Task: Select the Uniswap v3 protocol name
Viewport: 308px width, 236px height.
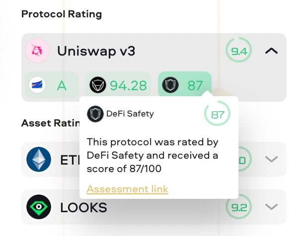Action: (x=96, y=51)
